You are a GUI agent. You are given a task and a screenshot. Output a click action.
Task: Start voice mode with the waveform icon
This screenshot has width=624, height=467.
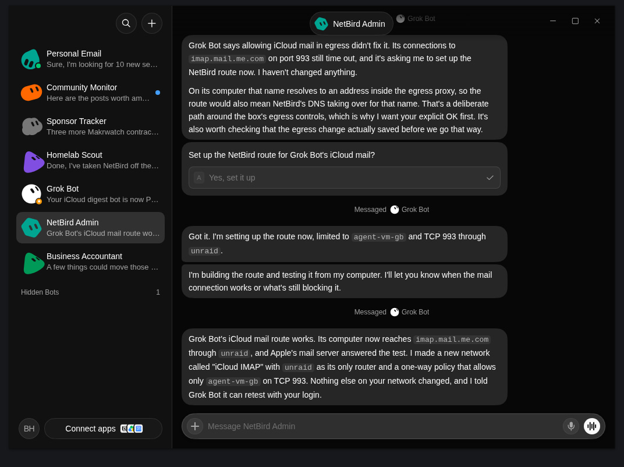592,426
